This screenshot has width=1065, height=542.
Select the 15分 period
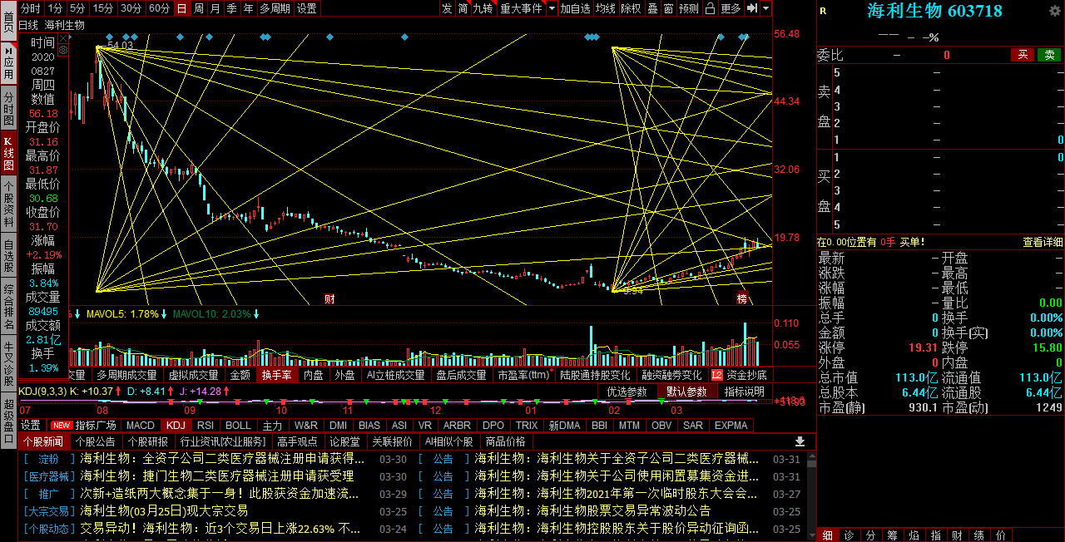tap(103, 8)
